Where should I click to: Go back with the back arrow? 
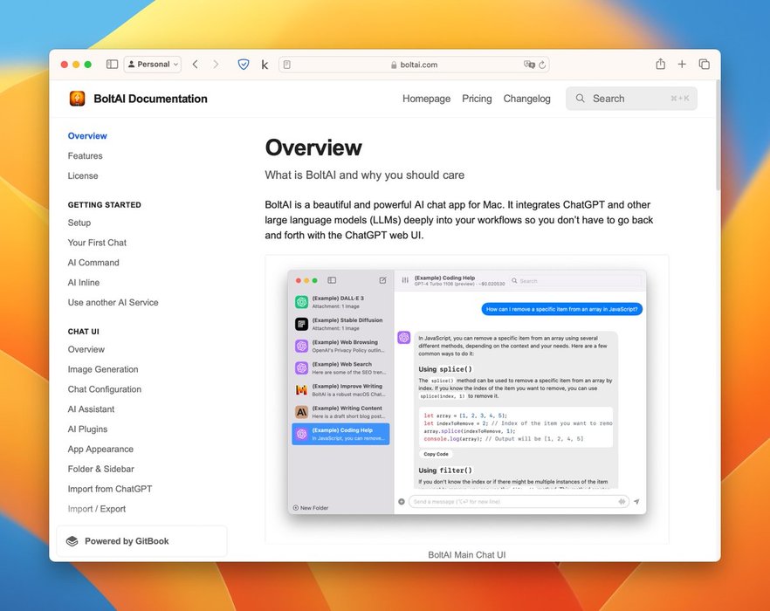[196, 65]
